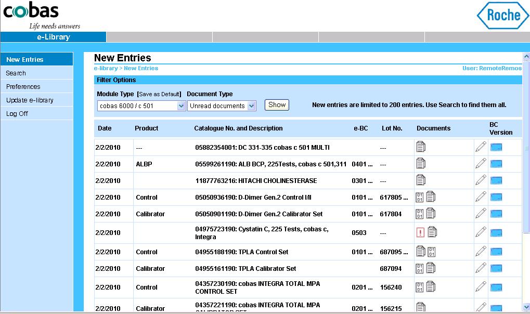Click Product column header
Viewport: 530px width, 314px height.
tap(146, 128)
